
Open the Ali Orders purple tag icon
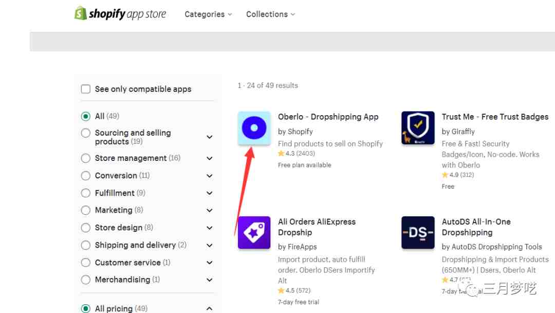click(x=254, y=233)
